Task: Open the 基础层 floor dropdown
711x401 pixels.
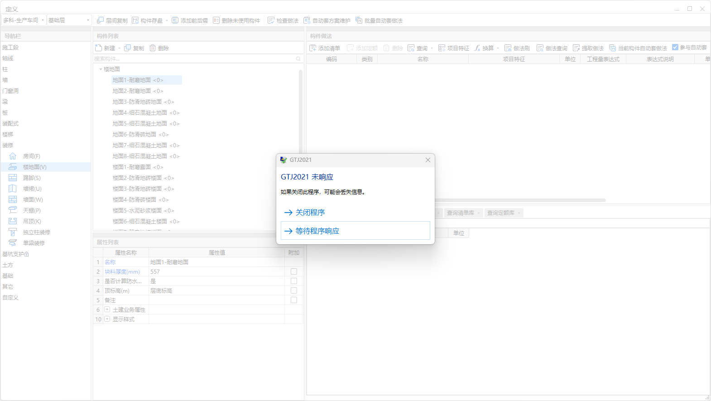Action: tap(69, 20)
